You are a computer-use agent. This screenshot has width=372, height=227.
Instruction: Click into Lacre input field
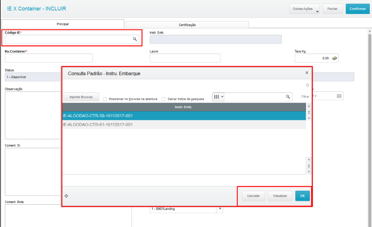185,58
